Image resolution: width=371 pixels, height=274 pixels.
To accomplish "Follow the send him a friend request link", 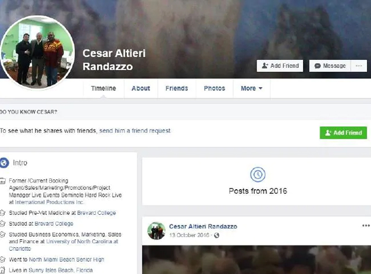I will (x=135, y=131).
